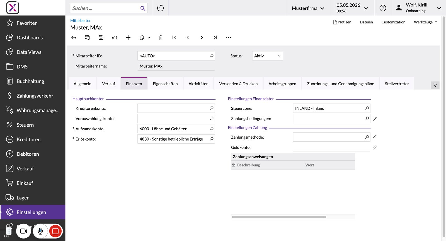Edit Zahlungsbedingungen with pencil icon
Image resolution: width=446 pixels, height=241 pixels.
click(x=375, y=119)
